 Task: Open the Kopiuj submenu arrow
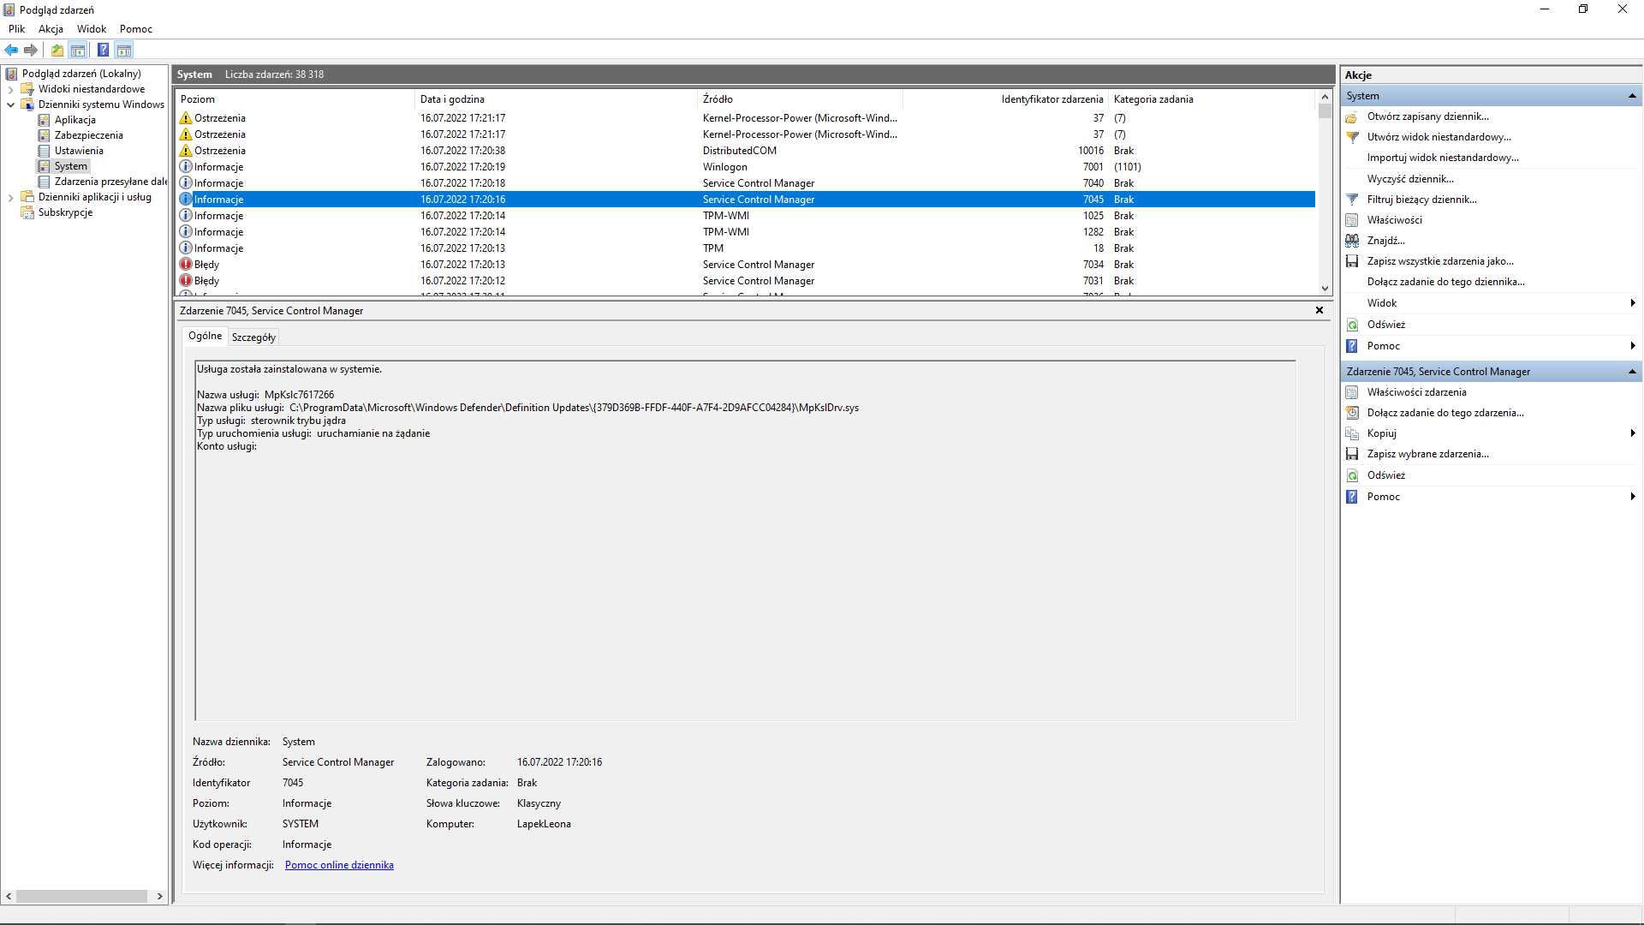tap(1633, 433)
